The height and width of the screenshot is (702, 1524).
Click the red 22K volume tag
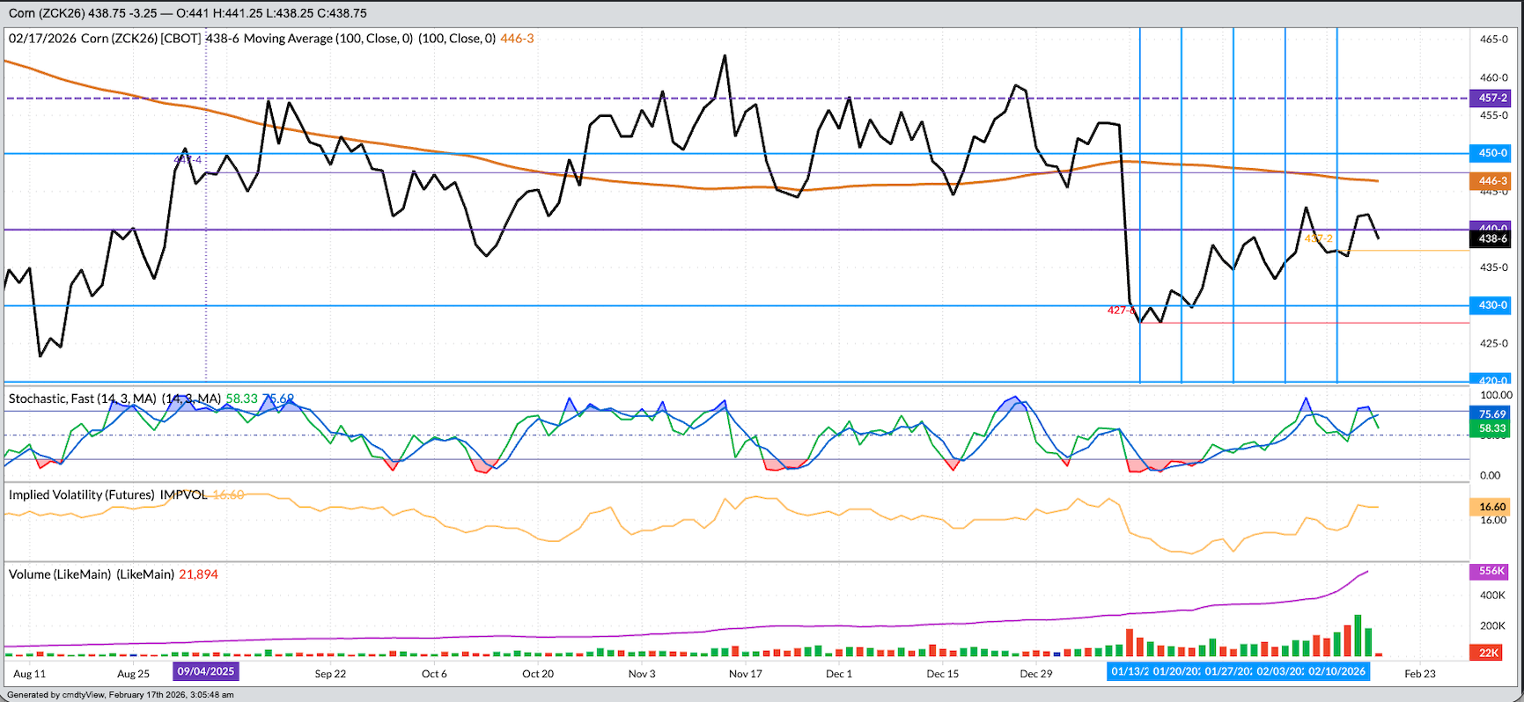[x=1489, y=653]
